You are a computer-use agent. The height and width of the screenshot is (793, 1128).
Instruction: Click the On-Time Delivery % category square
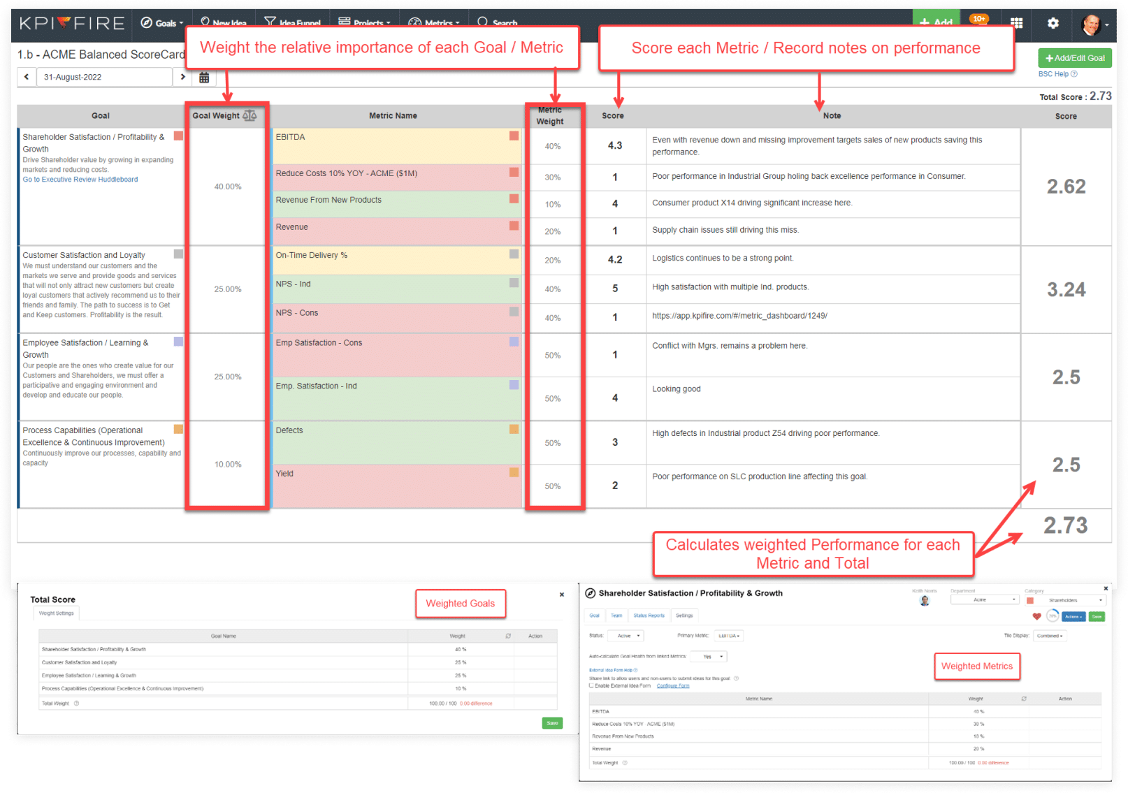coord(514,254)
